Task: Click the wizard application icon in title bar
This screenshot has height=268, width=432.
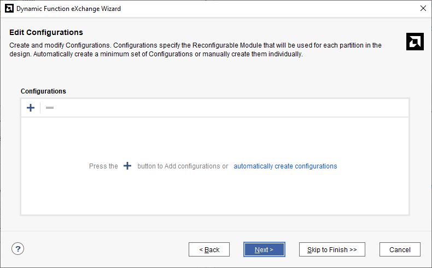Action: 9,9
